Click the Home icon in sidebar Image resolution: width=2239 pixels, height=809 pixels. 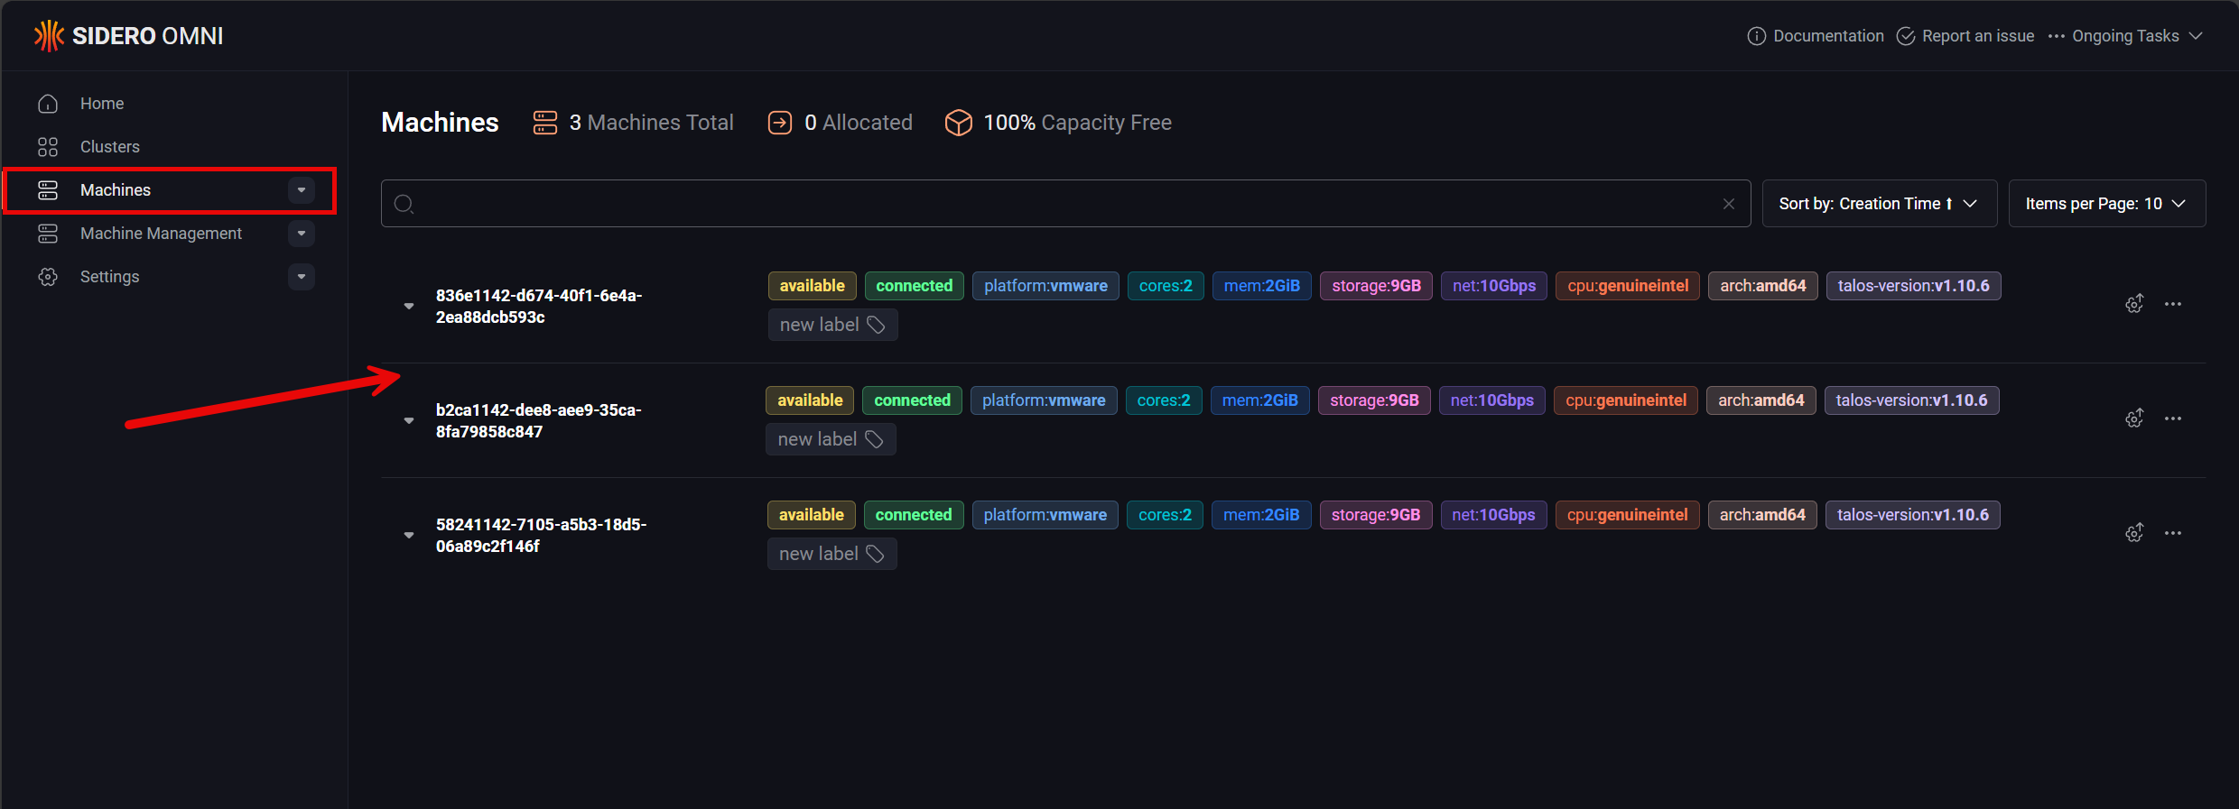point(48,104)
